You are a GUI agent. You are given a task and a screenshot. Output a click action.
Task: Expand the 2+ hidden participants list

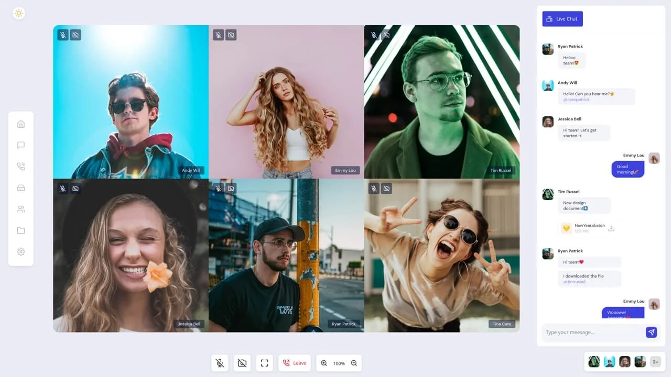click(655, 361)
